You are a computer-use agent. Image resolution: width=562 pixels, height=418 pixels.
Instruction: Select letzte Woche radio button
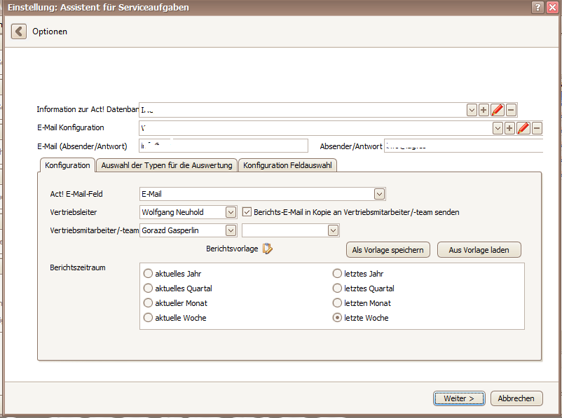337,318
